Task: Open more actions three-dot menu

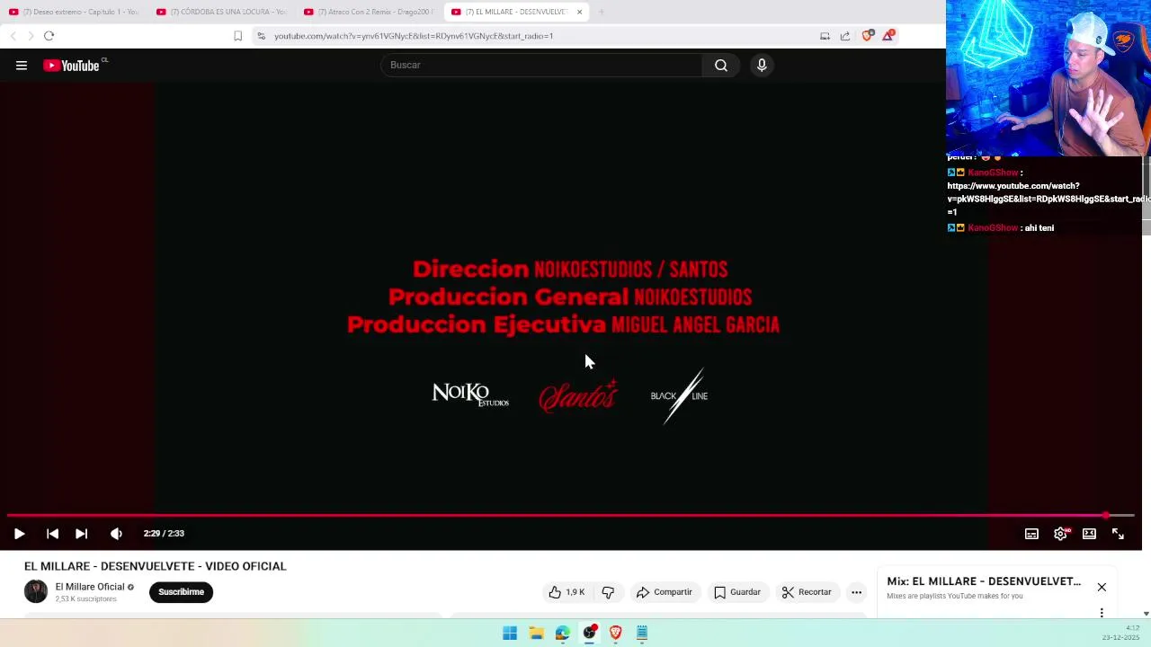Action: coord(856,592)
